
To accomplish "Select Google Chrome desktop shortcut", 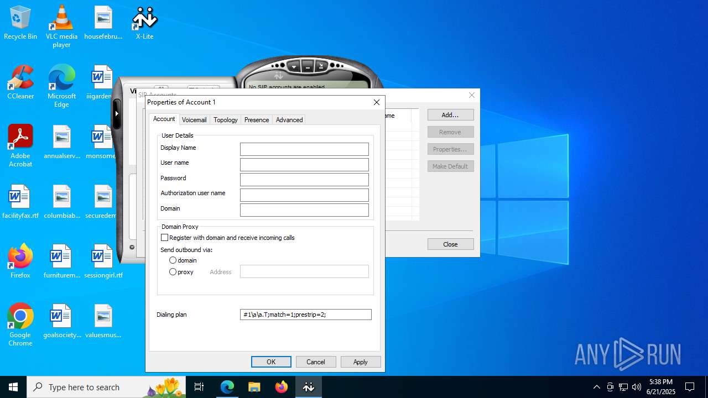I will point(20,325).
